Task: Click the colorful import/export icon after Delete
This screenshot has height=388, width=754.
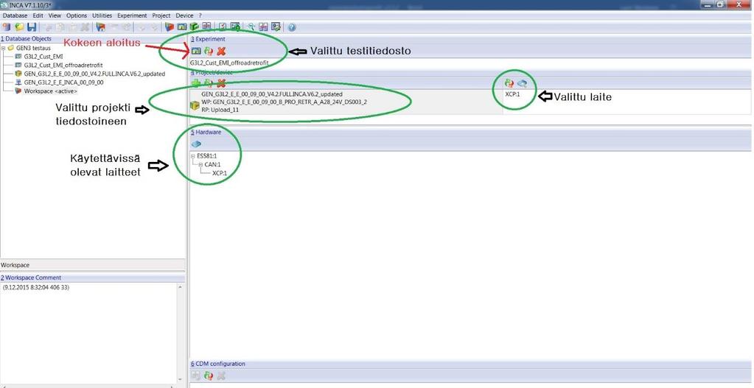Action: click(100, 27)
